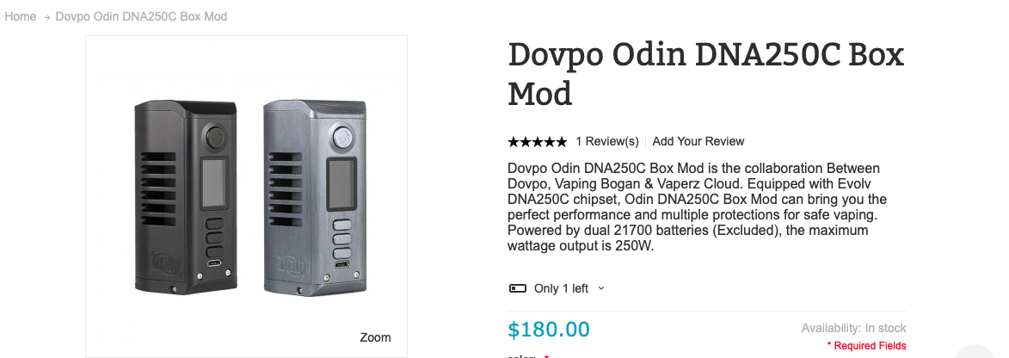
Task: Click the Only 1 left label
Action: click(x=561, y=288)
